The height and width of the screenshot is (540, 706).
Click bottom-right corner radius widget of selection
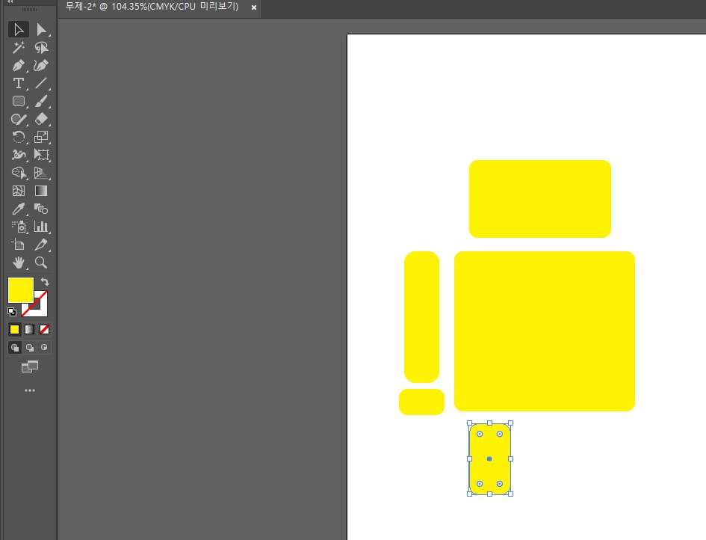click(499, 484)
